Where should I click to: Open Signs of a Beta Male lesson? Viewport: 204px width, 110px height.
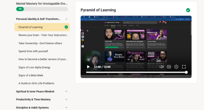31,75
